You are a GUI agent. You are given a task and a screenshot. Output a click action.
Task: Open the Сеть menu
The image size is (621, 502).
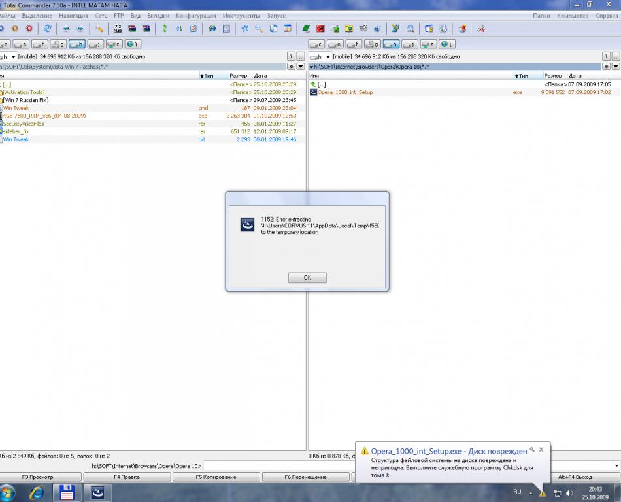[x=101, y=16]
